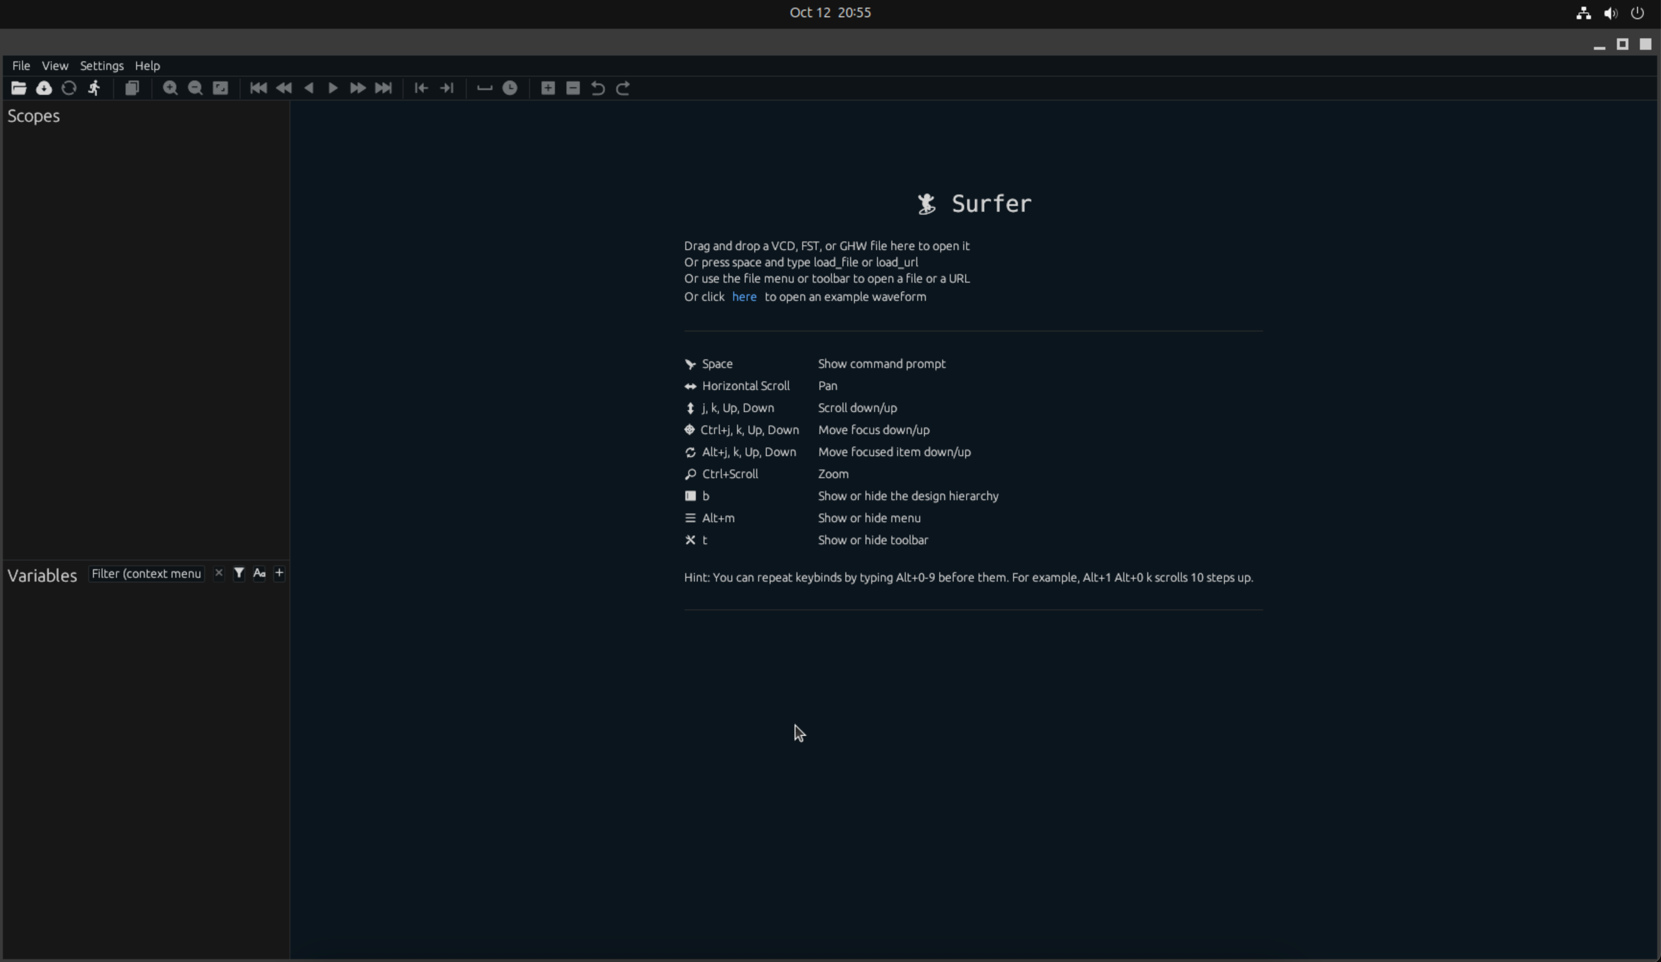Open the File menu
The height and width of the screenshot is (962, 1661).
click(21, 65)
